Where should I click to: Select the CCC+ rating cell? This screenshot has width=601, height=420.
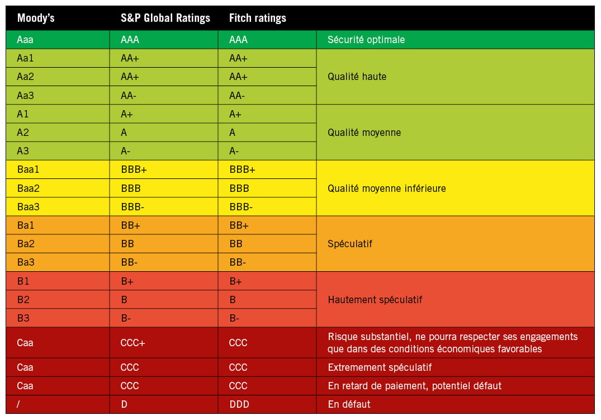pyautogui.click(x=133, y=343)
